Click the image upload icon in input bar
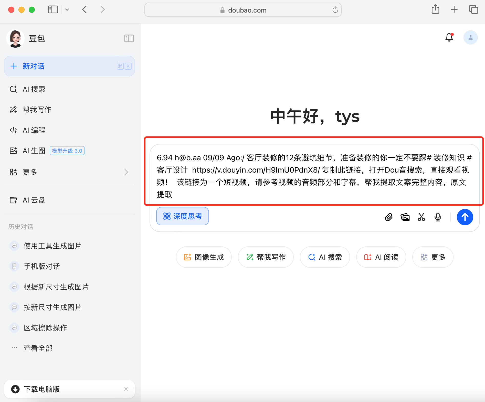485x402 pixels. click(x=405, y=217)
